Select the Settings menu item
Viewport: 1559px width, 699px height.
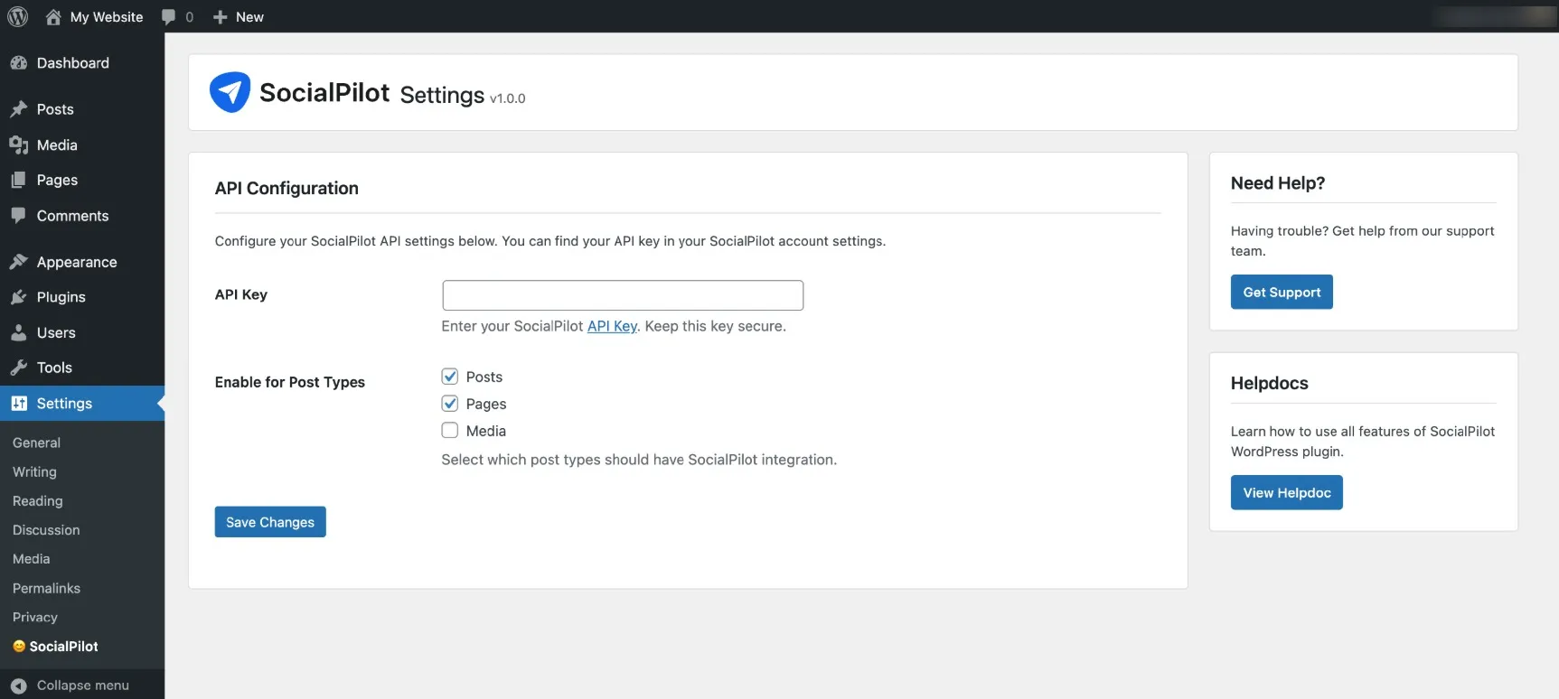[82, 404]
